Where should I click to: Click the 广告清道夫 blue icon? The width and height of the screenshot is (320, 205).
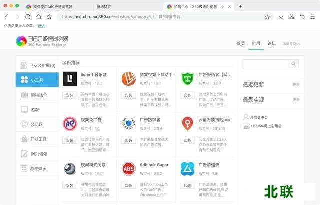click(187, 169)
